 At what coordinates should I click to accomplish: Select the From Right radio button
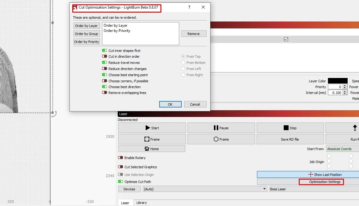coord(183,75)
